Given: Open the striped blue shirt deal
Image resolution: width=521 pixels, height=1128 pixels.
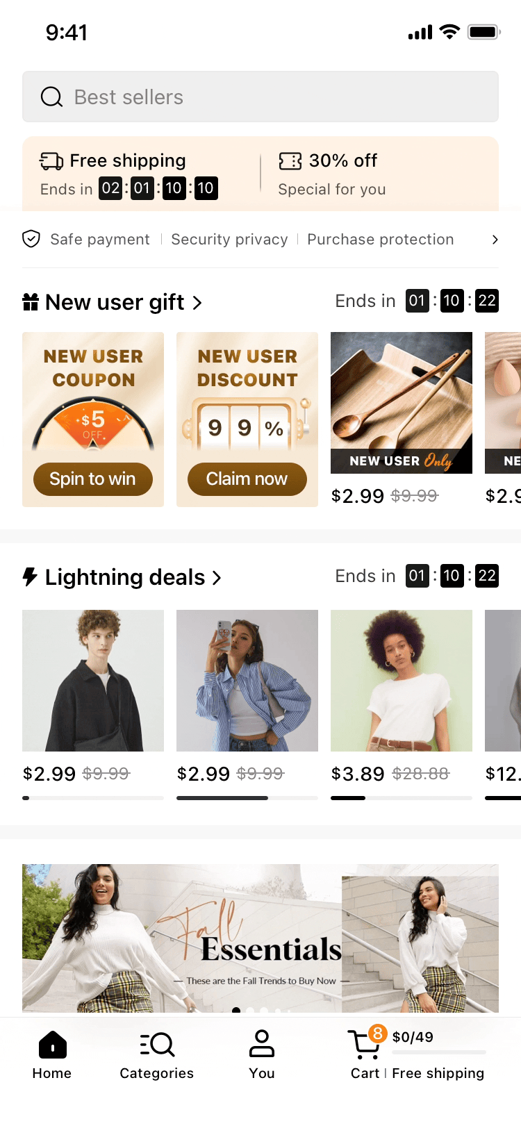Looking at the screenshot, I should 247,681.
